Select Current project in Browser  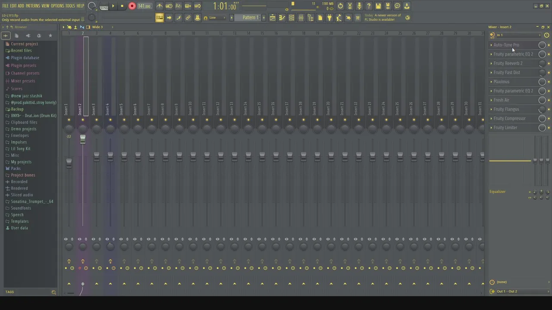[x=24, y=44]
